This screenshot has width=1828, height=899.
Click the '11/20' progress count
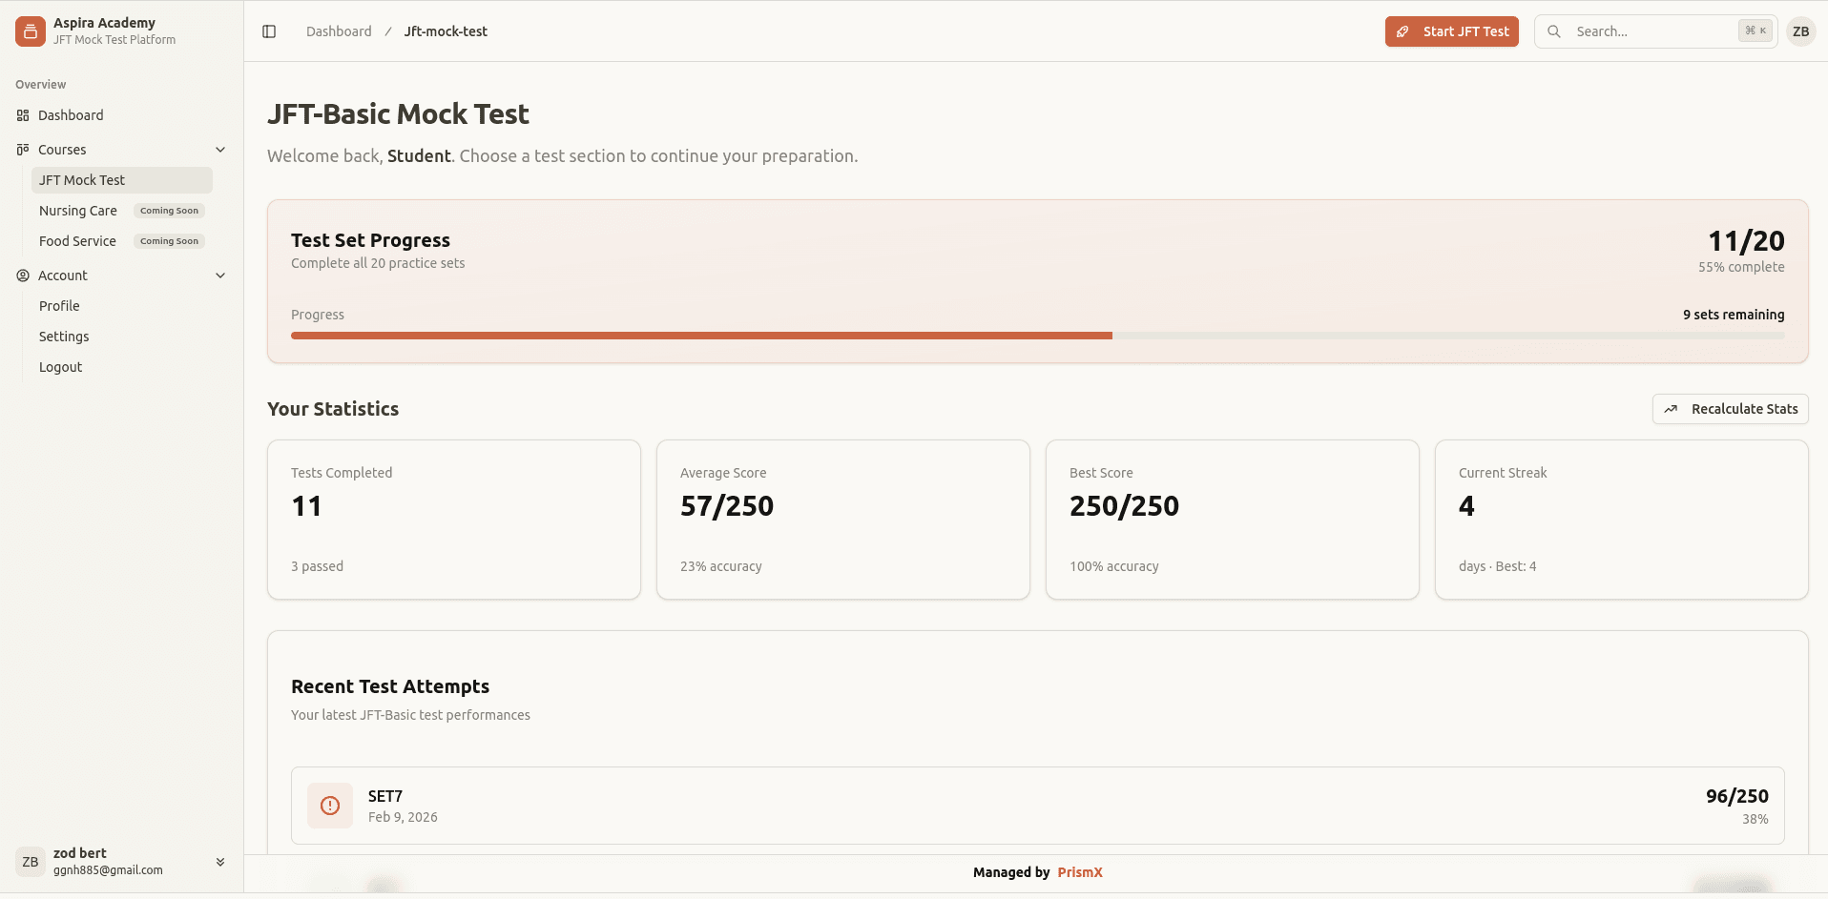click(1746, 240)
